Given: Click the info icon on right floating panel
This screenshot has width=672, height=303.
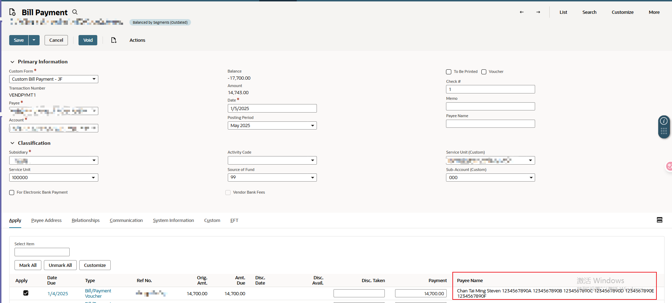Looking at the screenshot, I should click(664, 121).
